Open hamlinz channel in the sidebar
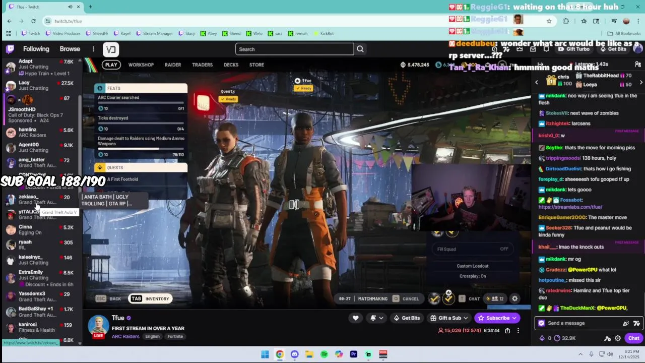Image resolution: width=645 pixels, height=363 pixels. 40,132
